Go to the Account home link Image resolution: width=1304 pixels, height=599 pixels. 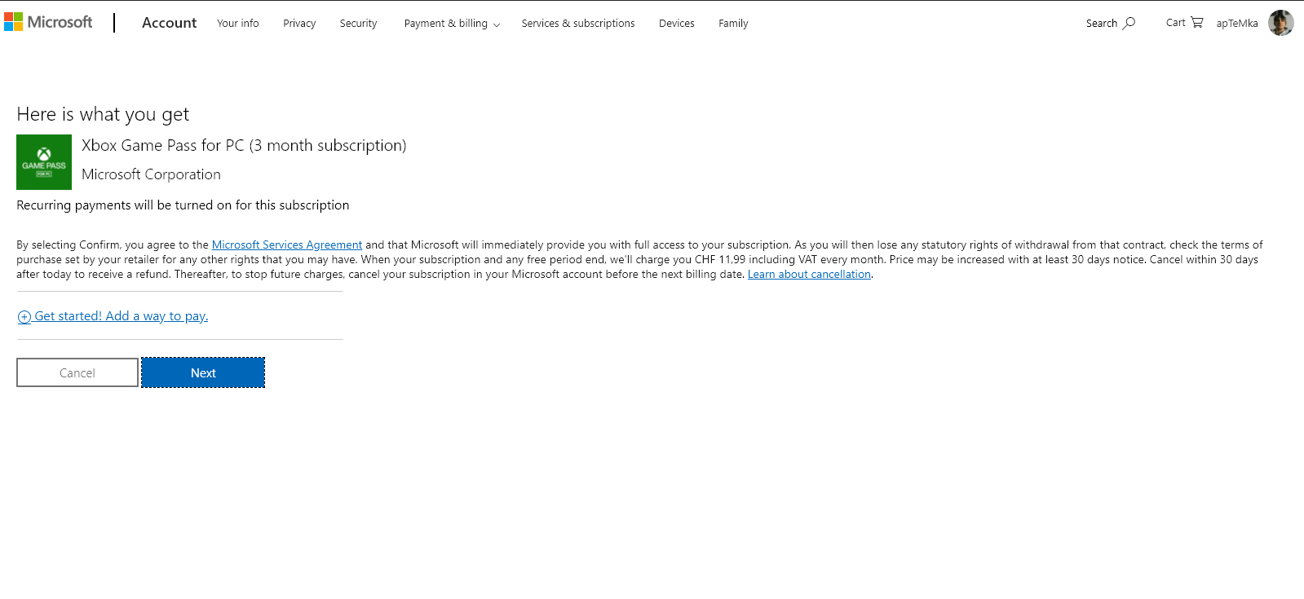pos(169,23)
